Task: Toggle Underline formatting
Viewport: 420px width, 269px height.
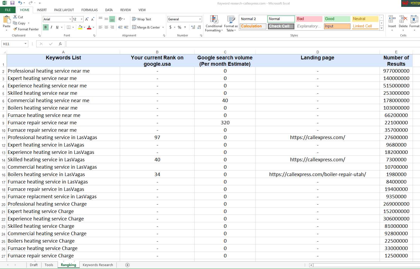Action: pyautogui.click(x=57, y=27)
